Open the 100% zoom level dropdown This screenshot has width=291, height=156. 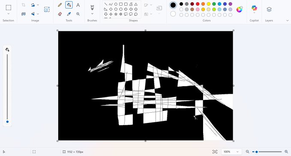pos(231,152)
